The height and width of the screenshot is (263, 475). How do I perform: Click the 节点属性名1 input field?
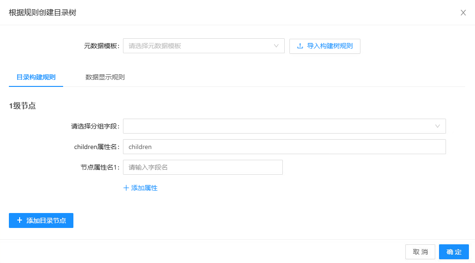tap(202, 167)
